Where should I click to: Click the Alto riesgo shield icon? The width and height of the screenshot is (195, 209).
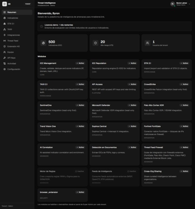(x=95, y=43)
